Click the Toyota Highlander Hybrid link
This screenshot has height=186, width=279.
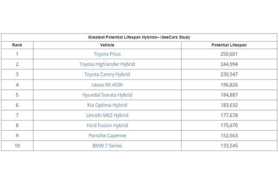click(x=107, y=64)
